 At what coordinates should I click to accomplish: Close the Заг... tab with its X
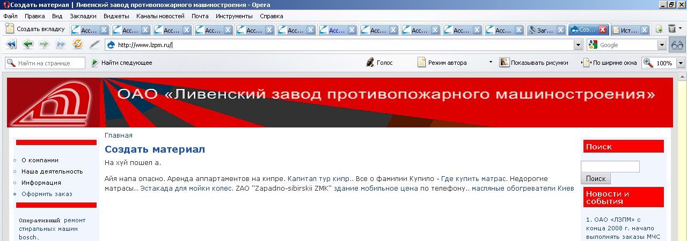click(561, 31)
